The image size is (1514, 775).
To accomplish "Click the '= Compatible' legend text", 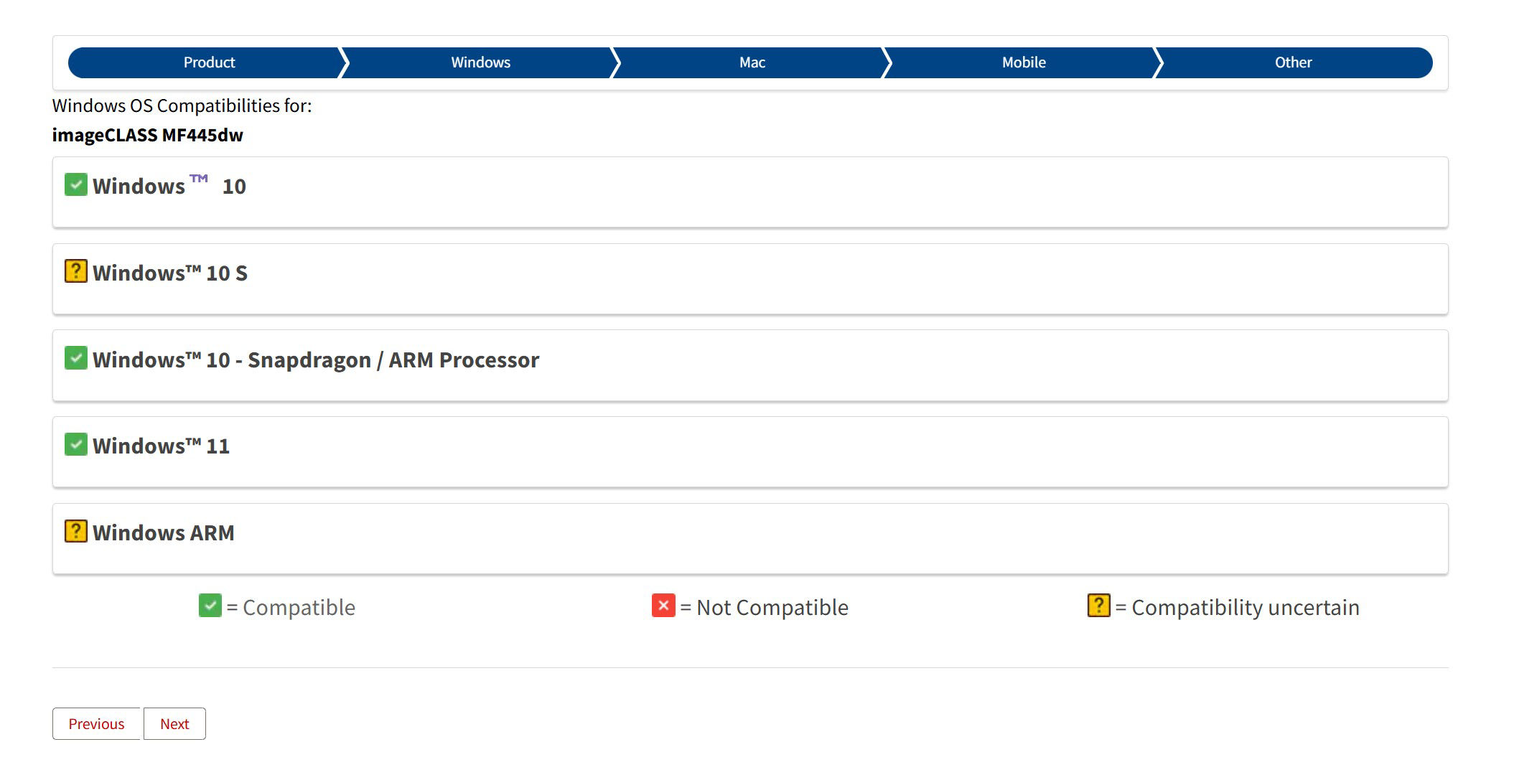I will 291,607.
